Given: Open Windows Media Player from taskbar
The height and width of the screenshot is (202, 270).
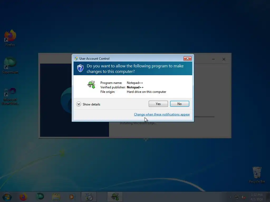Looking at the screenshot, I should (x=72, y=197).
